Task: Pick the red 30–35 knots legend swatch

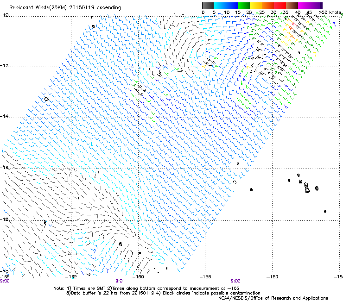Action: [280, 6]
